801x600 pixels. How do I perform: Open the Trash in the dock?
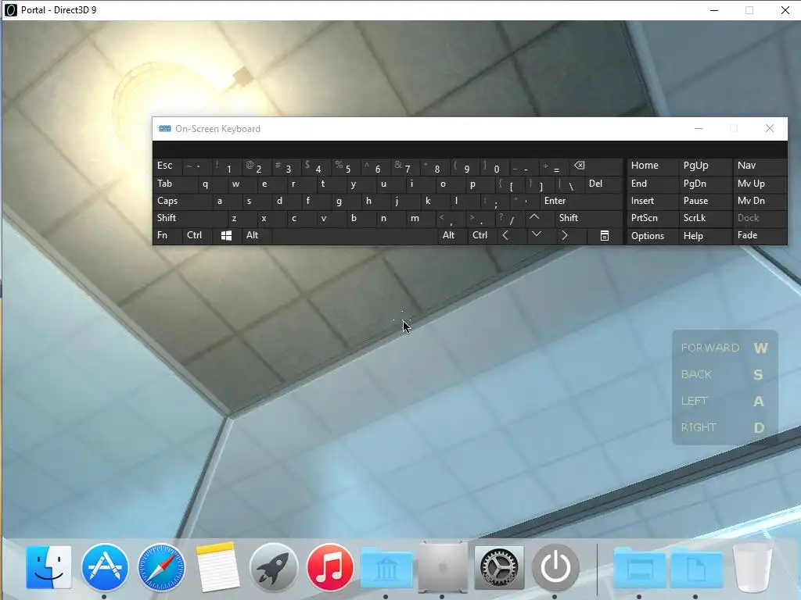752,567
